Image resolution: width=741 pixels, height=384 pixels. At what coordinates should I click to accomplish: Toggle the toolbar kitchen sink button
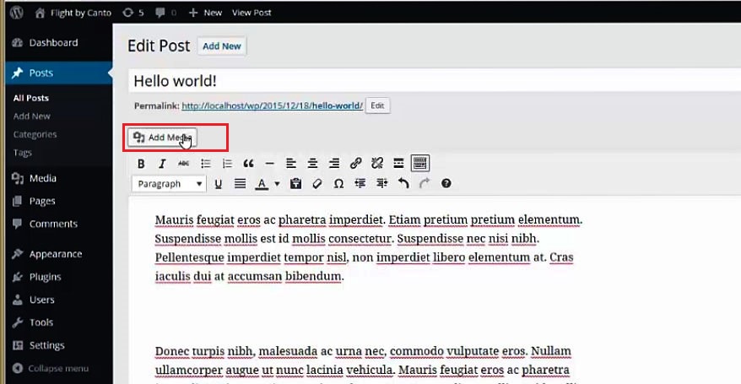tap(419, 163)
